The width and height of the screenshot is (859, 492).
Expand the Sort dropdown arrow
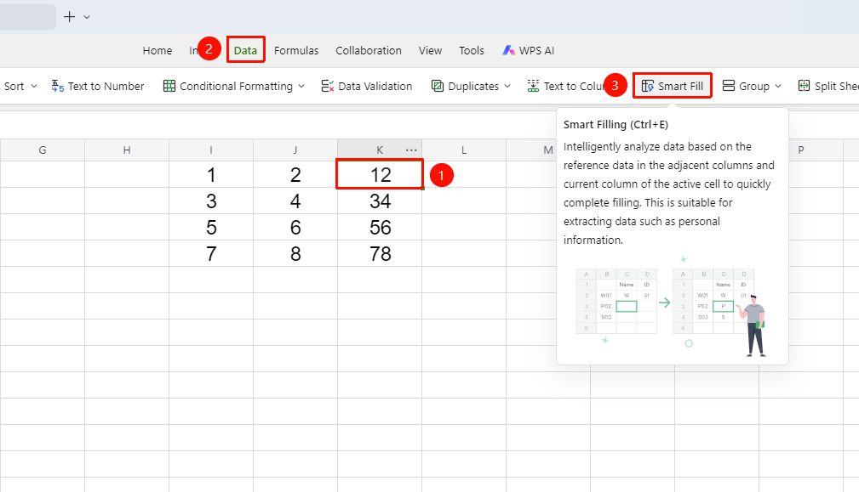point(34,87)
